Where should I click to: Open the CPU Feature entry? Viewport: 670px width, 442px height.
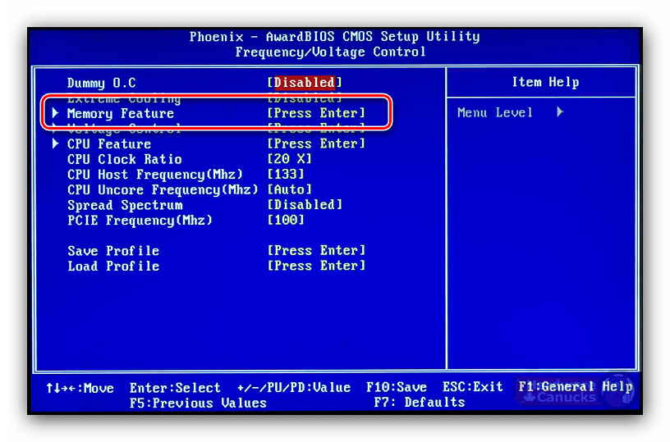109,144
